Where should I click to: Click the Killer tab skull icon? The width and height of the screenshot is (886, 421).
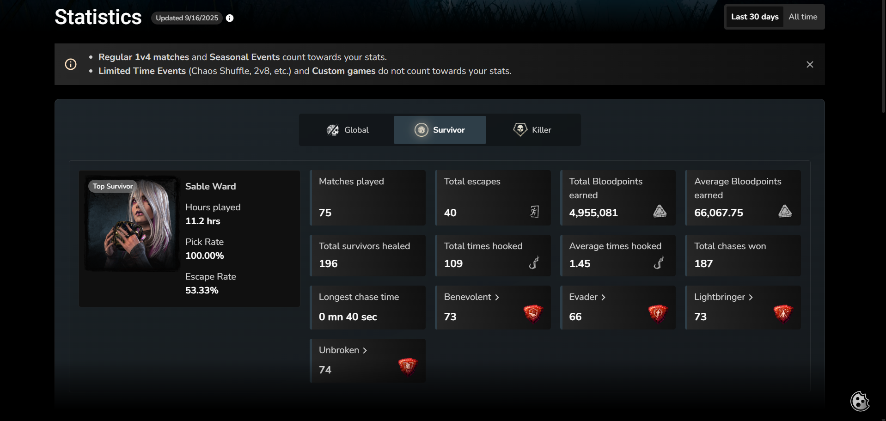pyautogui.click(x=520, y=129)
